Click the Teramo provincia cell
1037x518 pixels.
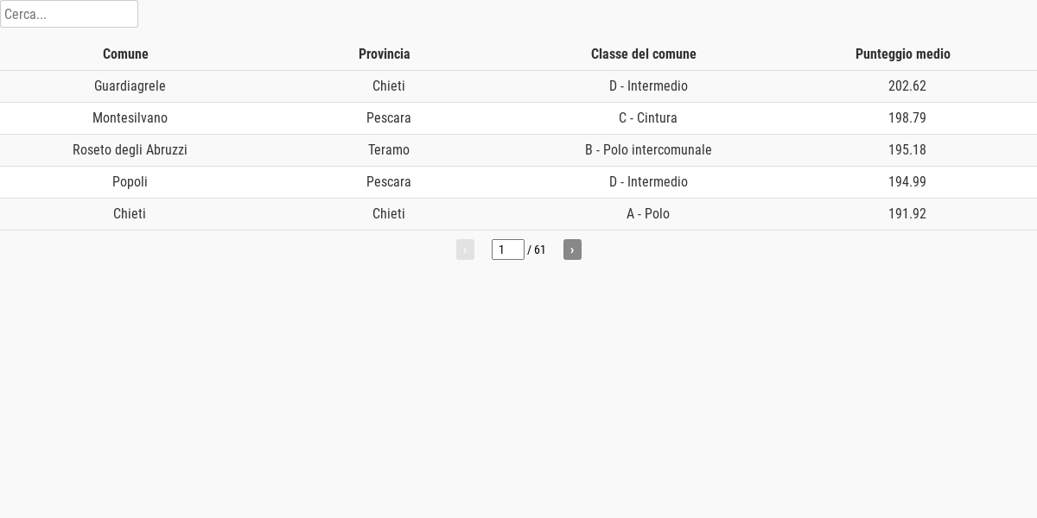coord(389,150)
